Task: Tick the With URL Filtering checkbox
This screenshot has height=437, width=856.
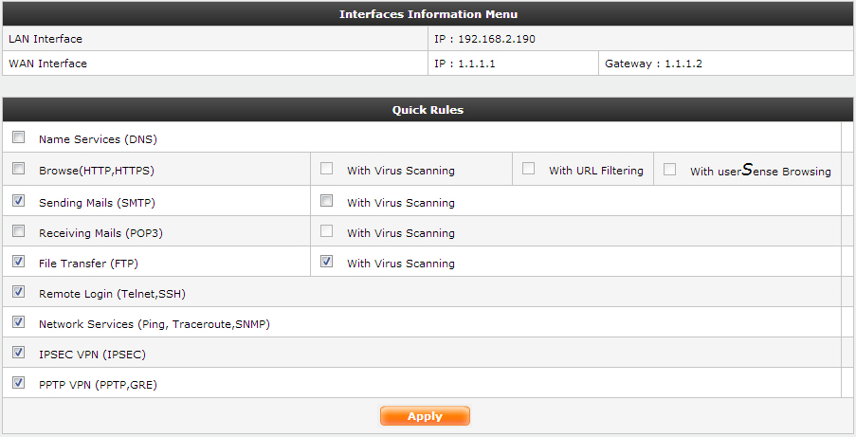Action: [x=528, y=169]
